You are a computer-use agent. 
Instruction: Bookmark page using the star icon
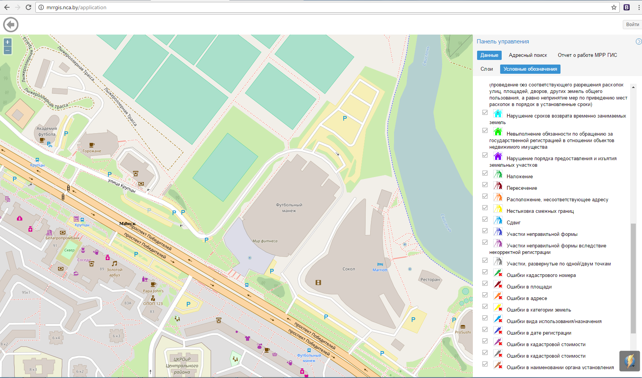point(614,7)
